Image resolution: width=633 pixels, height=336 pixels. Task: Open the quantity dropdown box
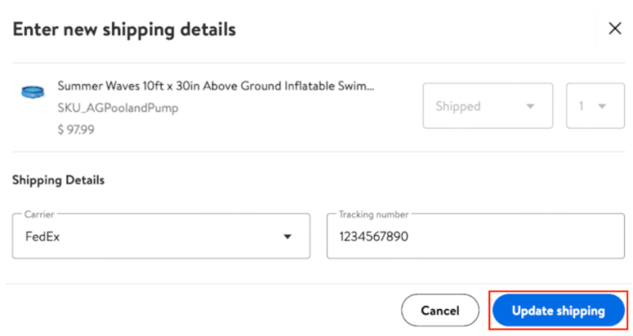(x=595, y=106)
